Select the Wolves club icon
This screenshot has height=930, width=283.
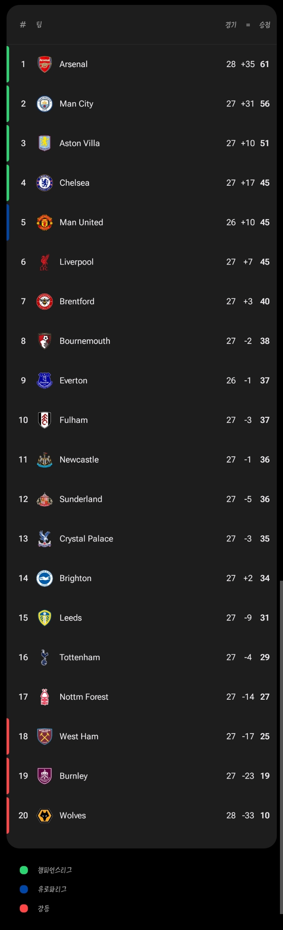(x=44, y=815)
